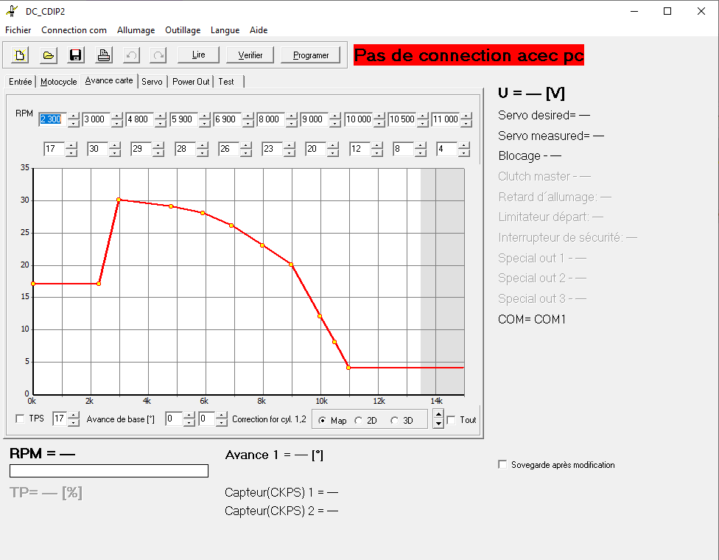This screenshot has height=560, width=719.
Task: Click the red 'Pas de connection acec pc' banner
Action: coord(469,55)
